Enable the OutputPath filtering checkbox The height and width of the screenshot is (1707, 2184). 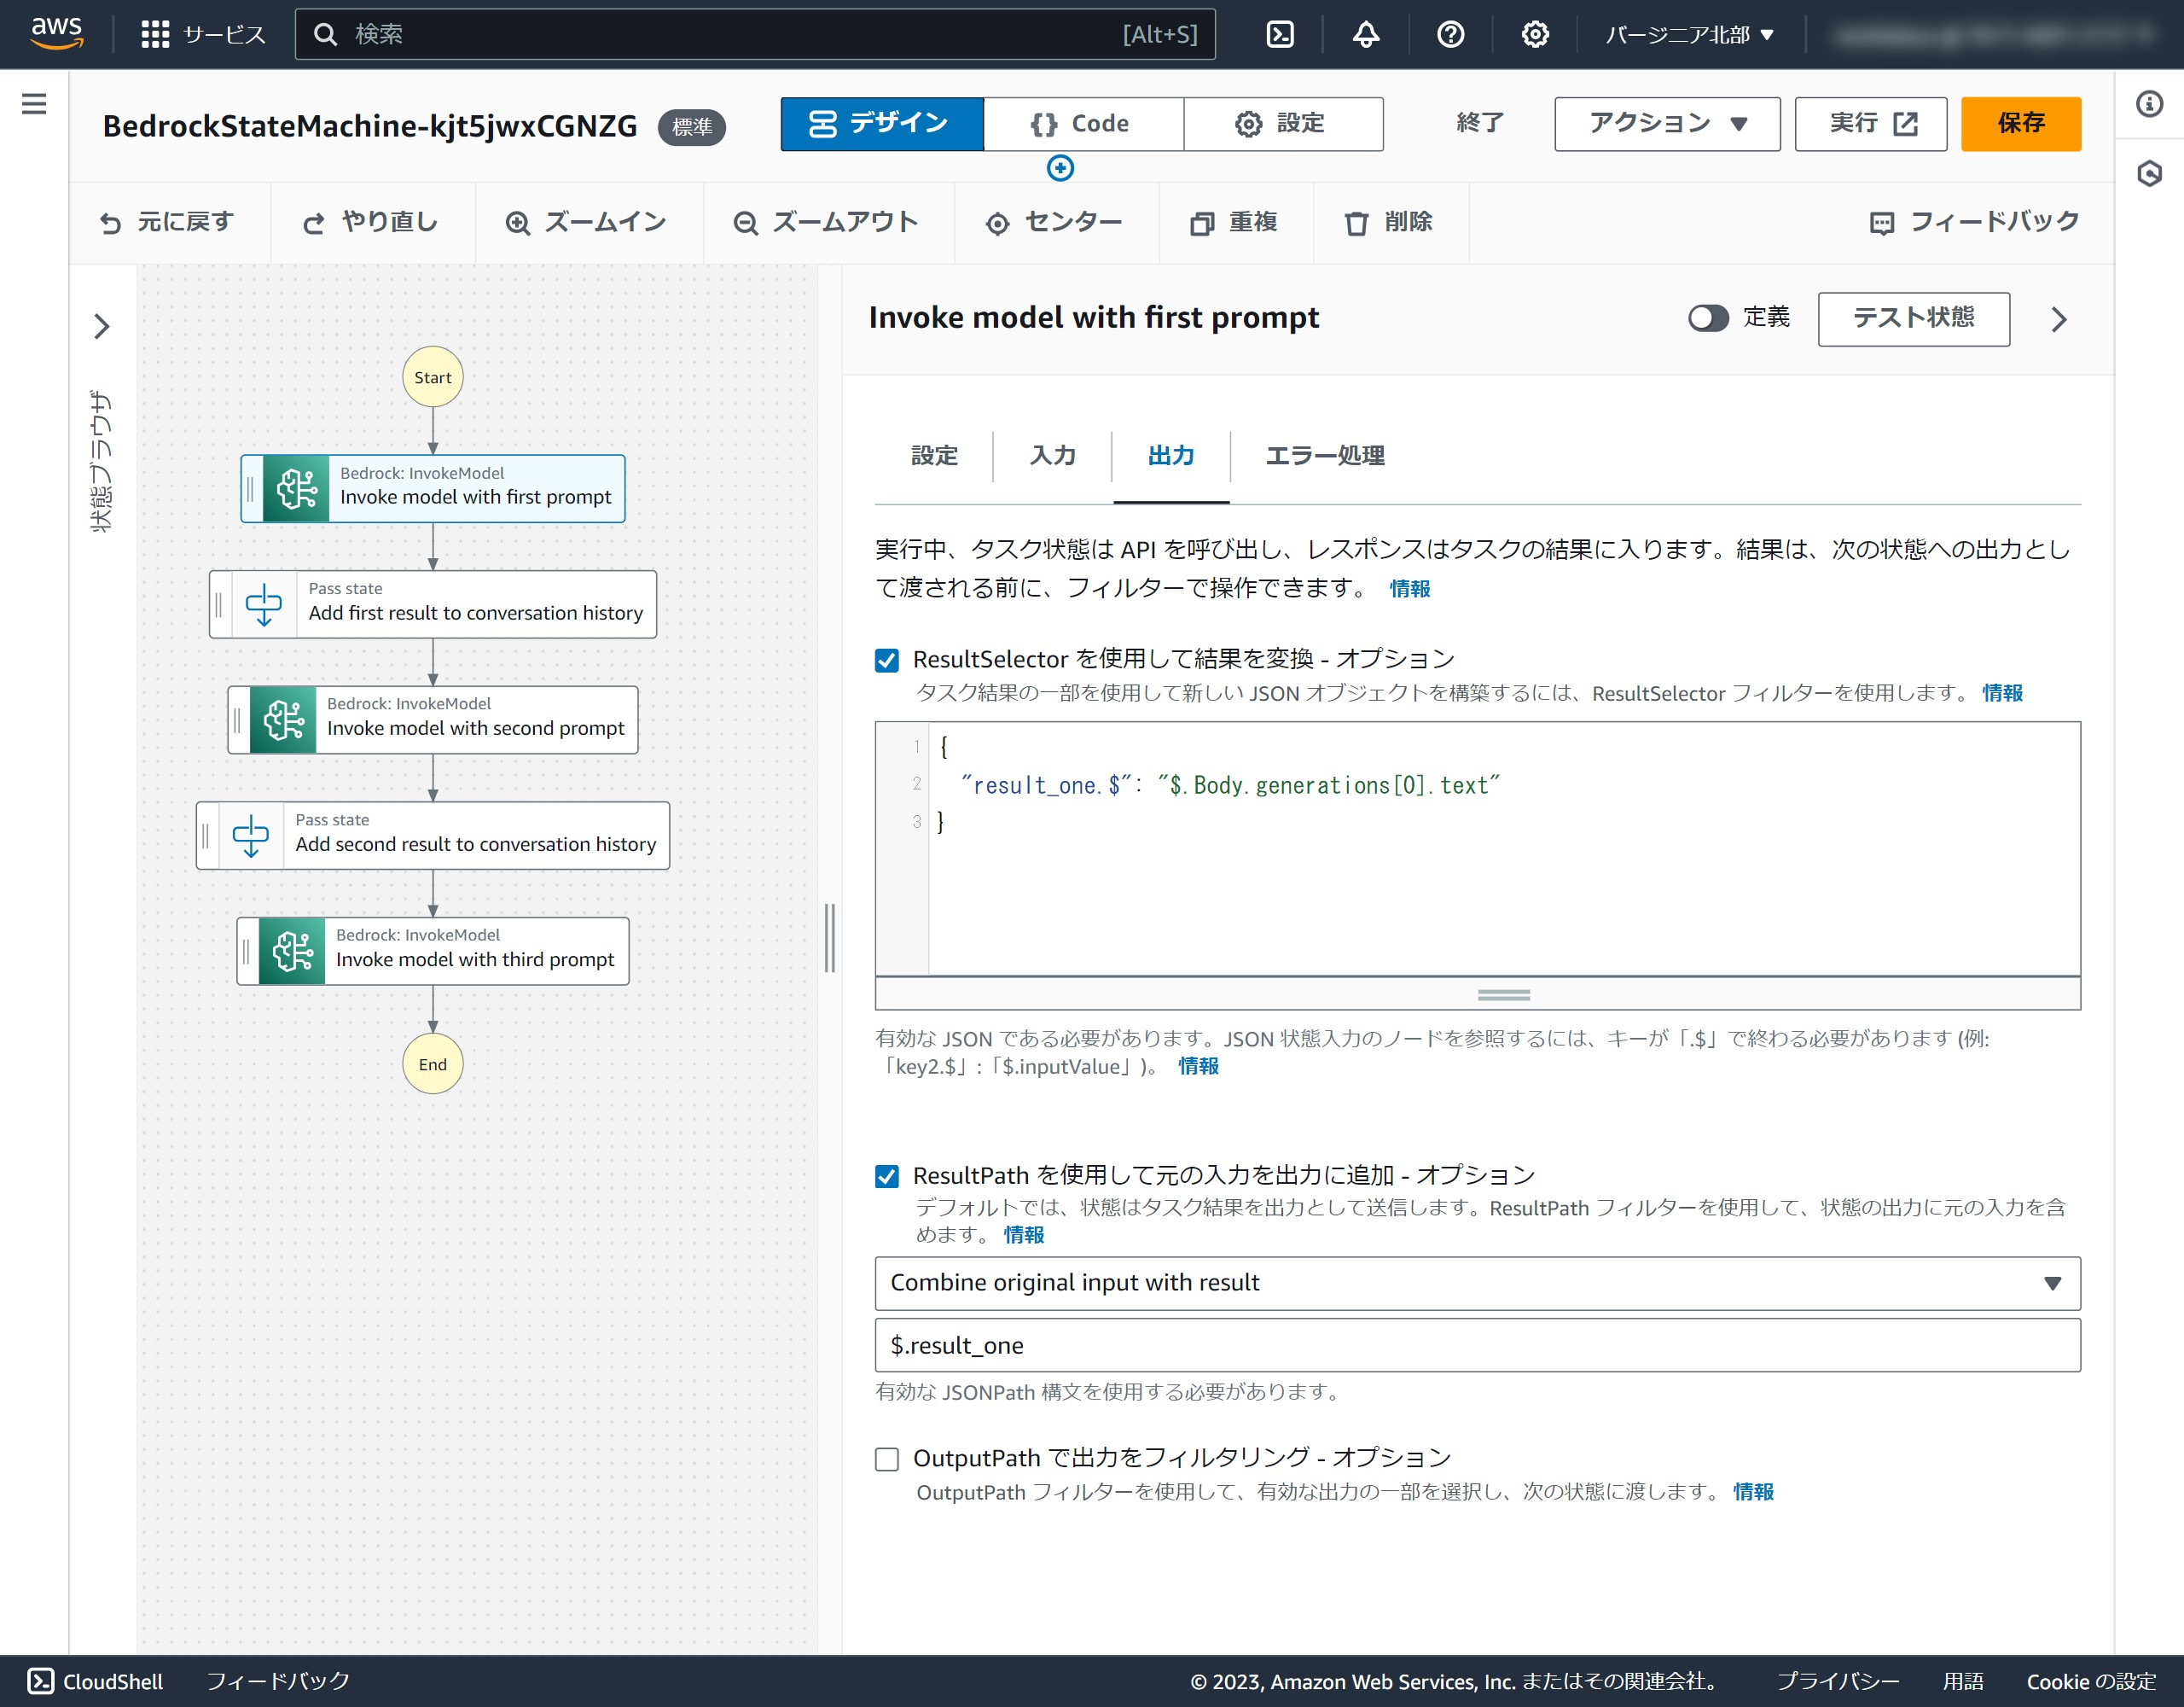(887, 1459)
